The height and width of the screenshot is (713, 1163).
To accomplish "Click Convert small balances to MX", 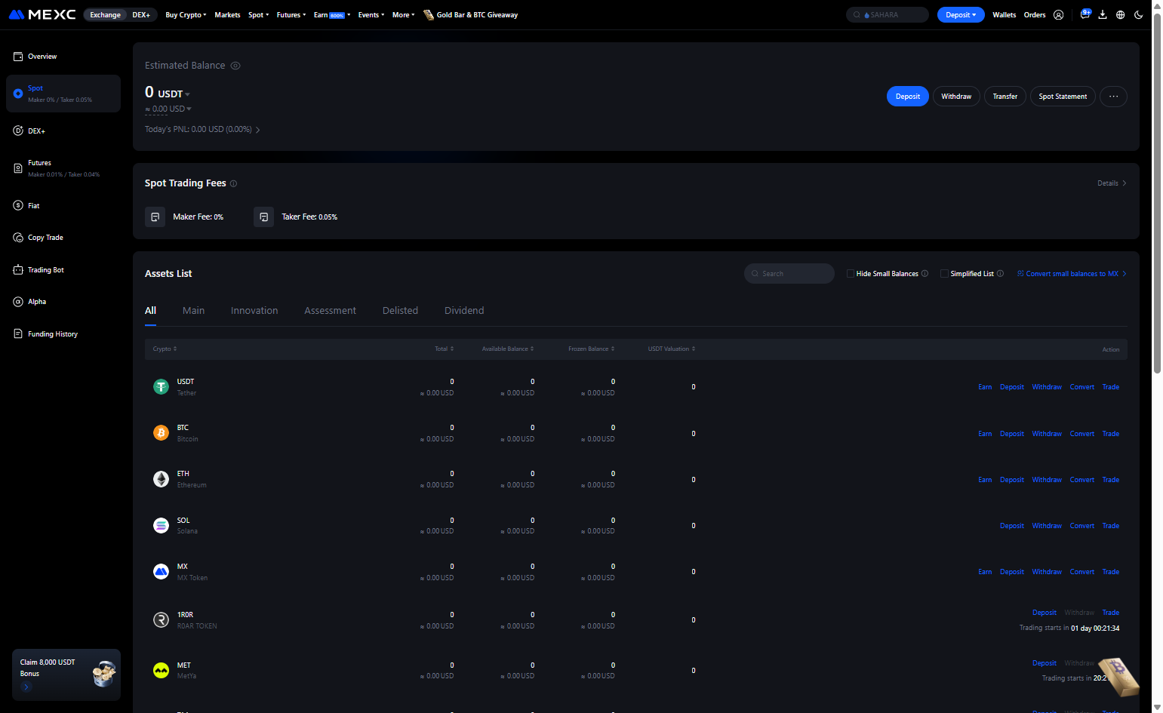I will tap(1072, 274).
